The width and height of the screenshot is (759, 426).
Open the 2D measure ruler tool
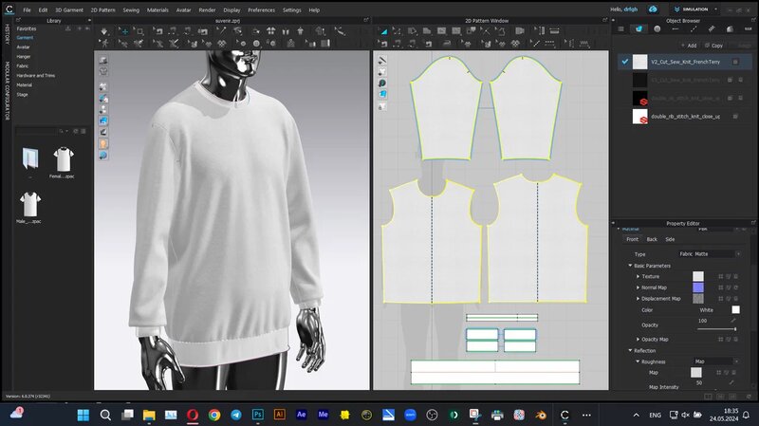point(555,31)
